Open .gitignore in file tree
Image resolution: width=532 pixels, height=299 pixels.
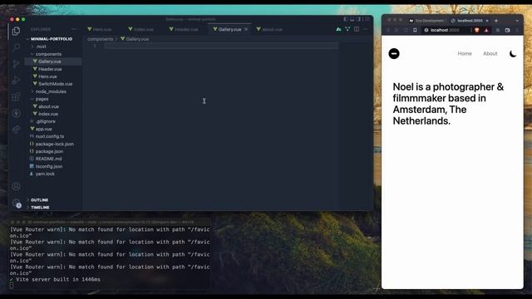pyautogui.click(x=46, y=121)
